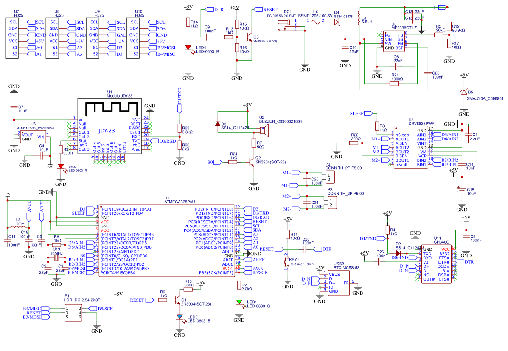508x351 pixels.
Task: Click the 'MP2338GTL-Z' part label
Action: (x=404, y=28)
